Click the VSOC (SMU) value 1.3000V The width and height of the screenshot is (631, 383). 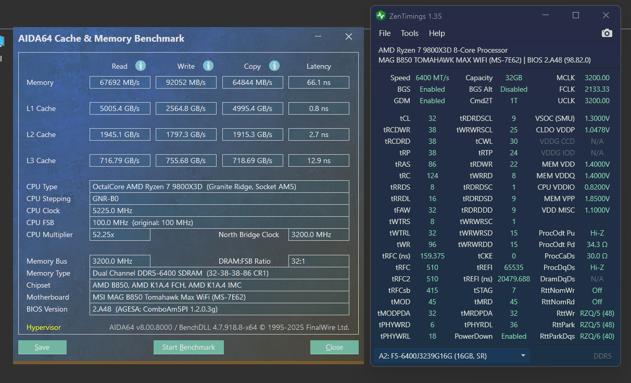pos(597,118)
